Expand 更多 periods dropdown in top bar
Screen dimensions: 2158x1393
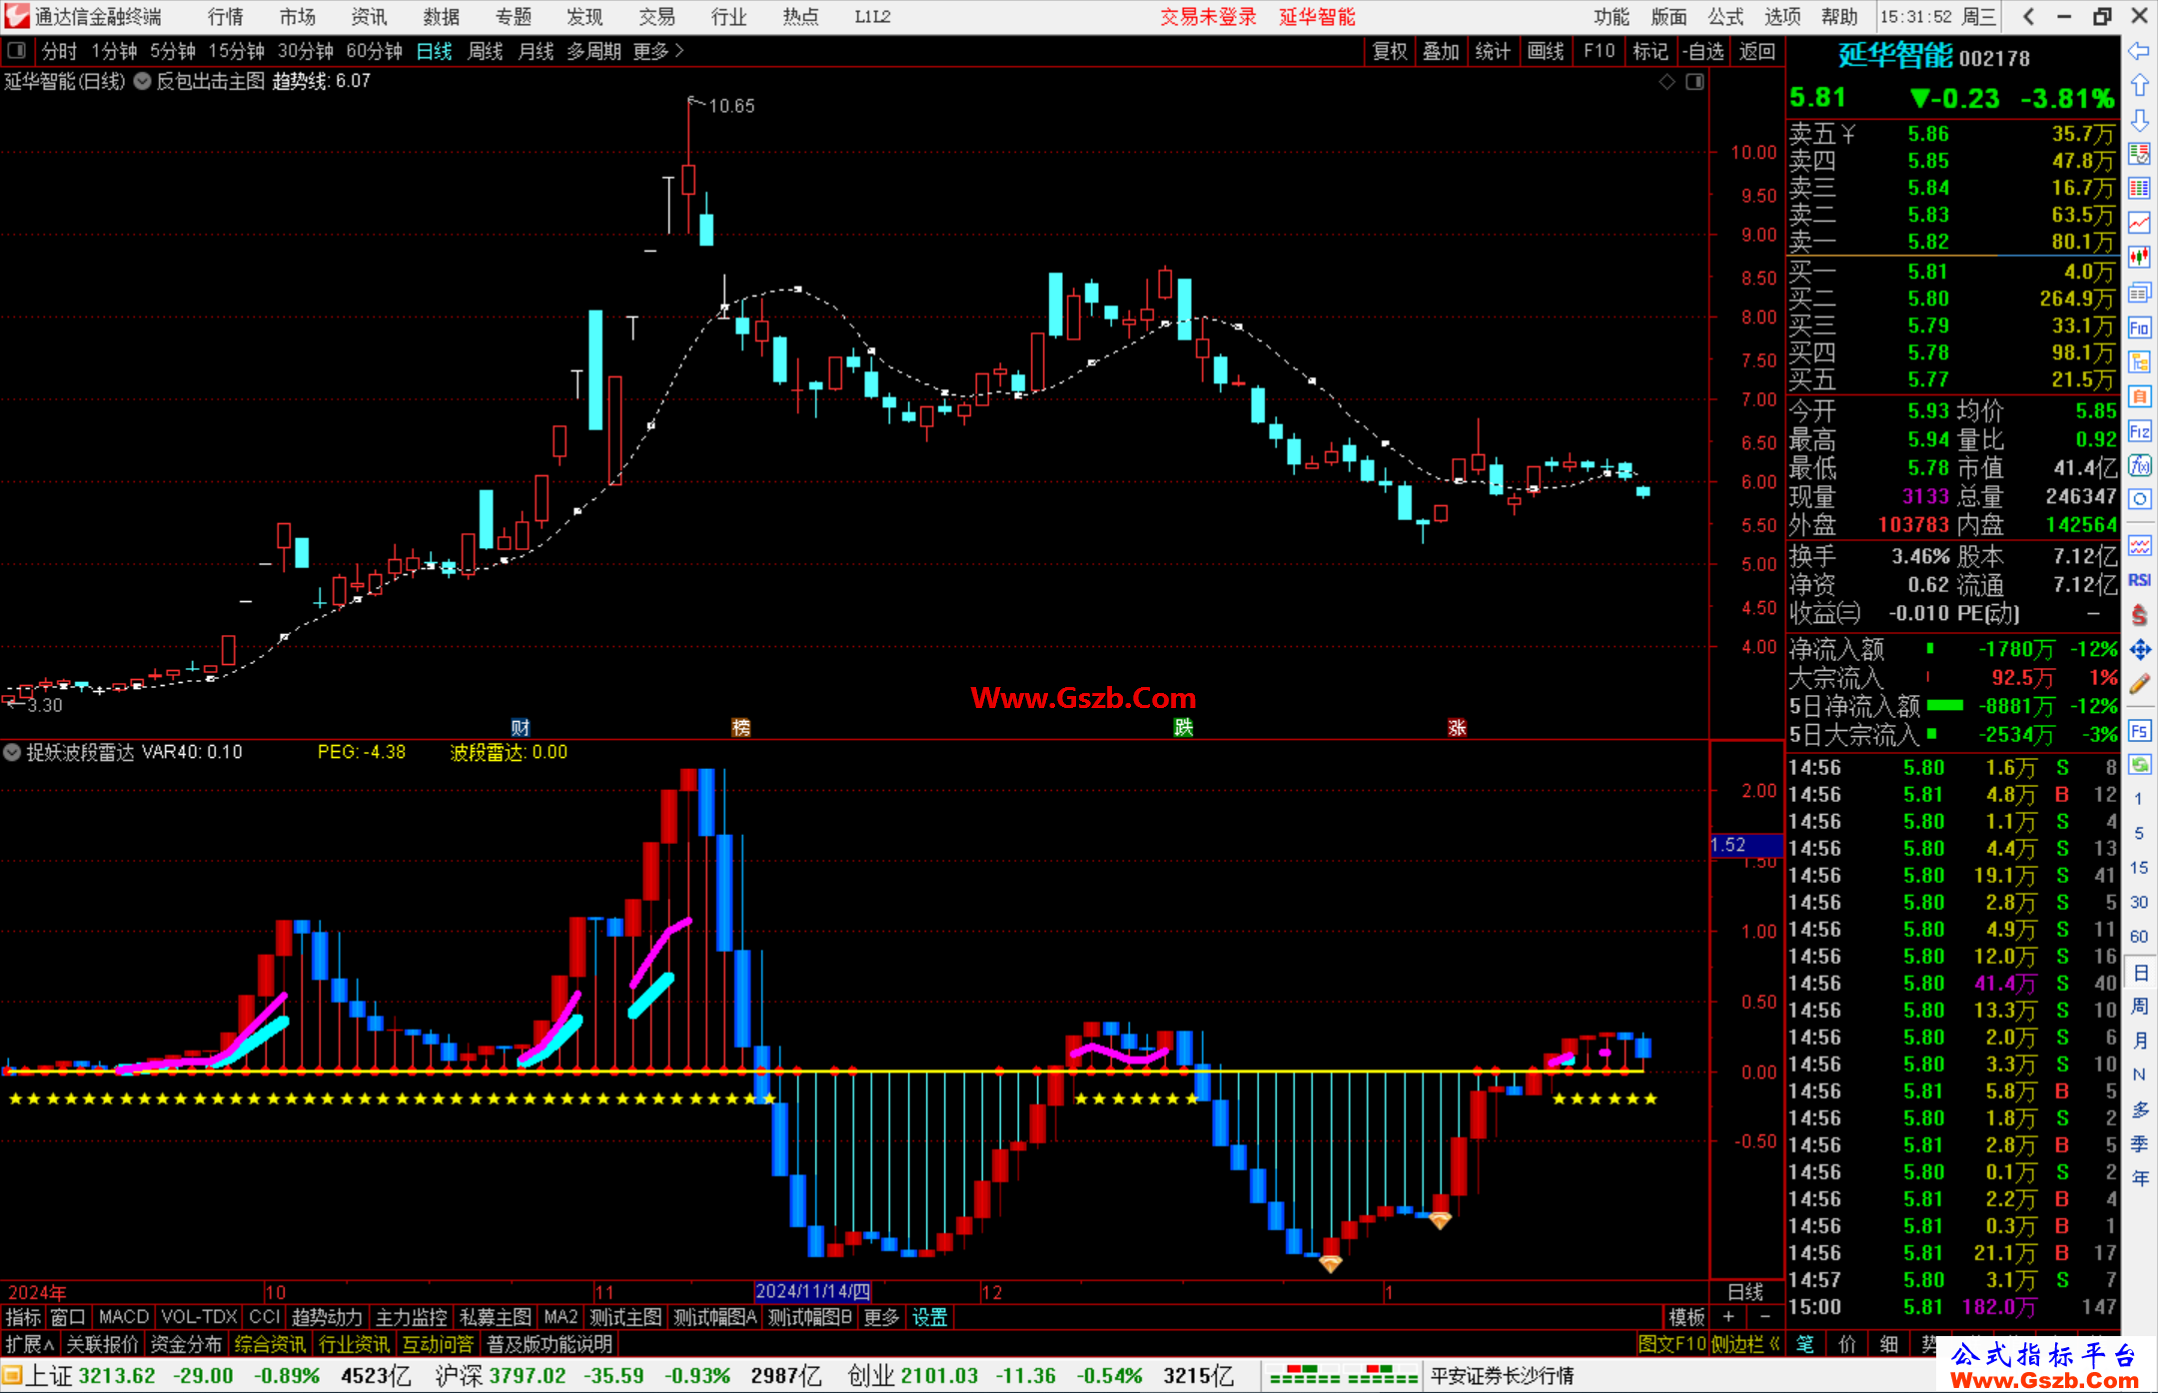[x=658, y=51]
